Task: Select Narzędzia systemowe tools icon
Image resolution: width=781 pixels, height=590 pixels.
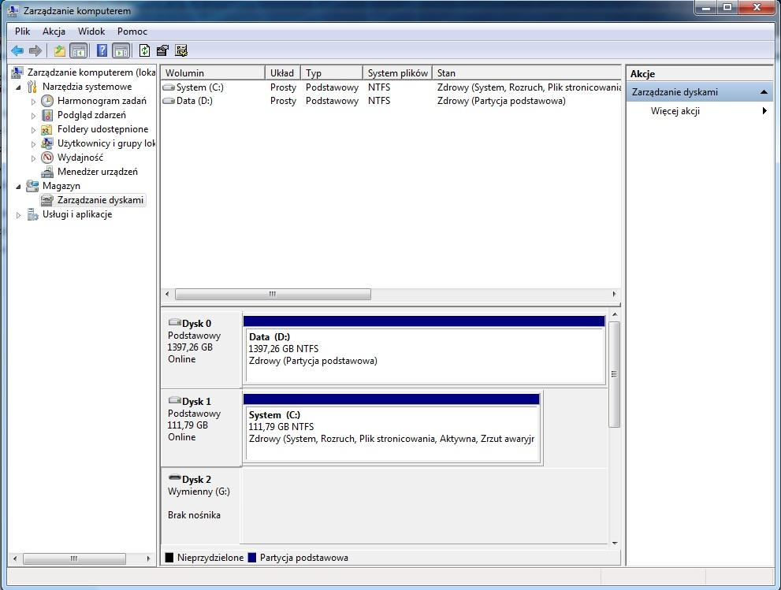Action: tap(32, 87)
